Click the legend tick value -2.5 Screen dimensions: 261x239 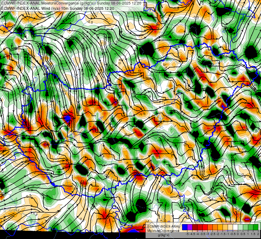[212, 234]
